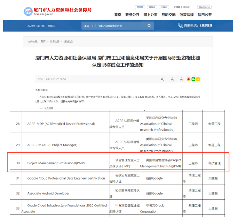This screenshot has width=237, height=221.
Task: Open the 政务公开 navigation menu
Action: [132, 15]
